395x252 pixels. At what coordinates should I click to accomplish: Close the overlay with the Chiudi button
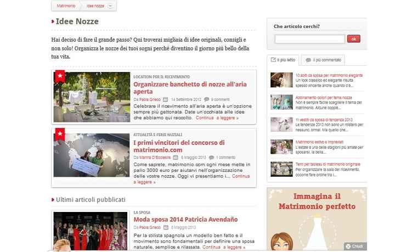[355, 246]
